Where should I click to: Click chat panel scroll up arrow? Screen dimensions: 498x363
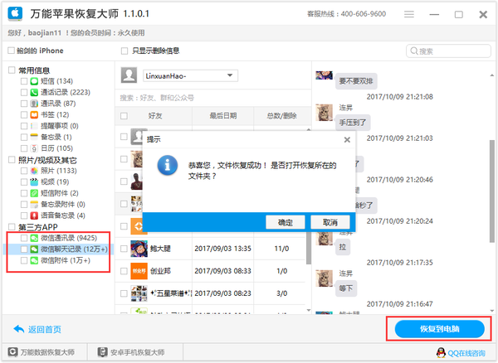[492, 75]
